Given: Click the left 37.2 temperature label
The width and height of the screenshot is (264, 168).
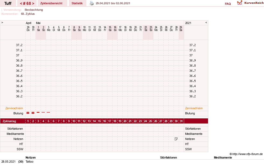Looking at the screenshot, I should [x=19, y=45].
